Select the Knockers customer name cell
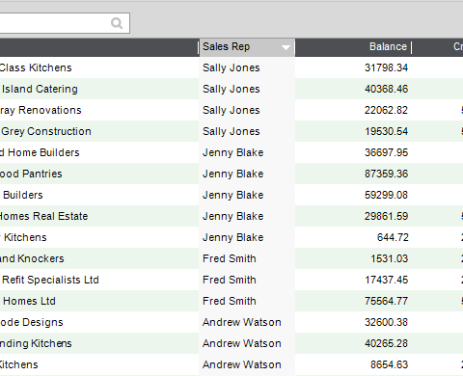This screenshot has width=463, height=376. coord(32,258)
